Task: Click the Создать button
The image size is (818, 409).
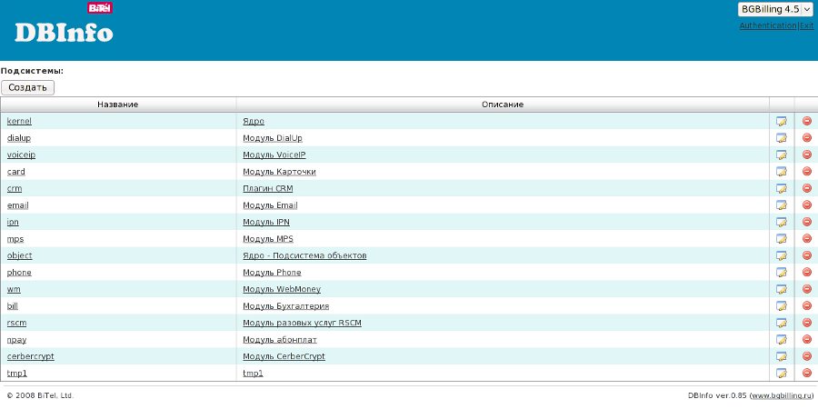Action: click(x=27, y=87)
